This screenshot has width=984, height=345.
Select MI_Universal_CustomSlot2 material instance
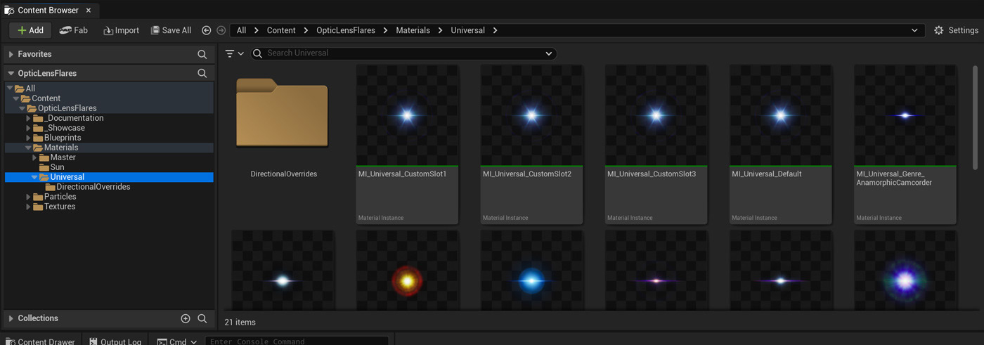tap(531, 145)
